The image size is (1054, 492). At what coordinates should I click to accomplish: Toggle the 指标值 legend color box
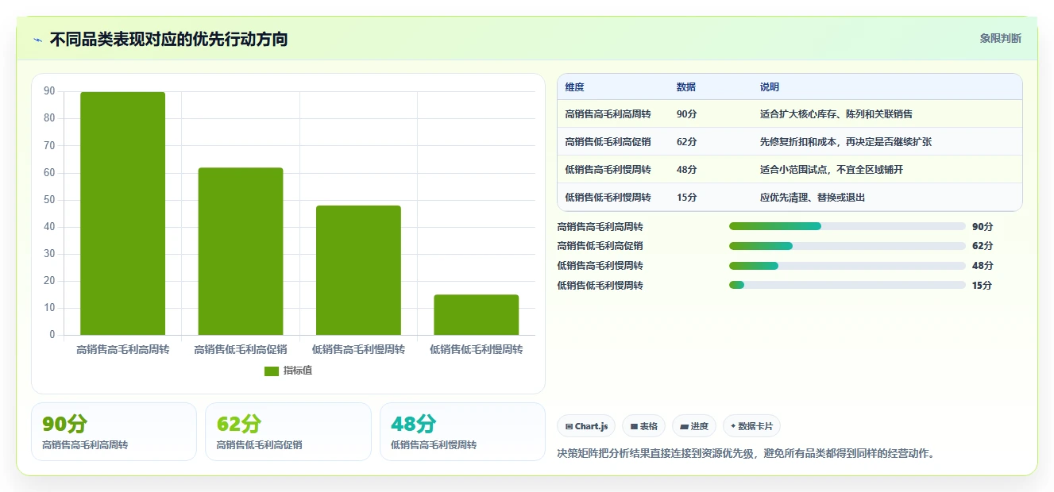(x=272, y=371)
